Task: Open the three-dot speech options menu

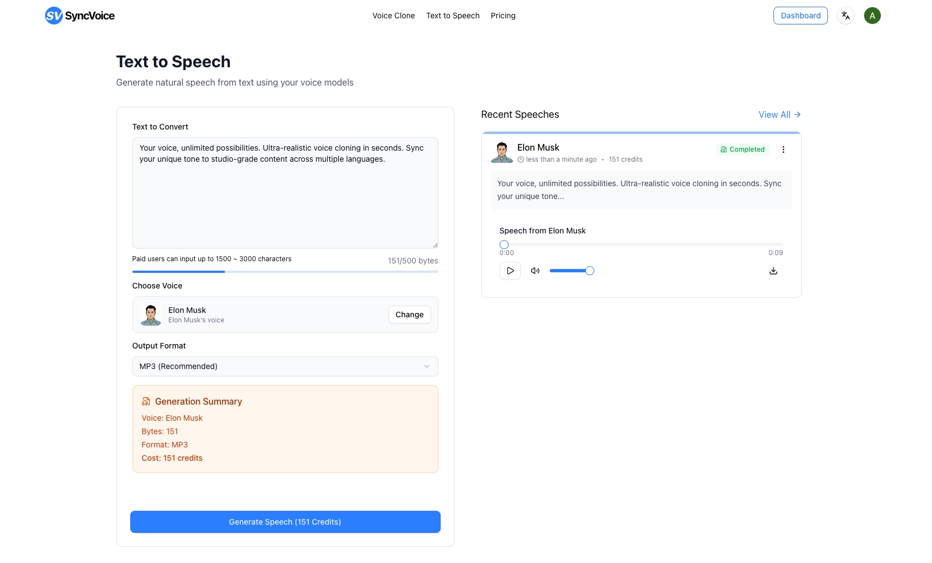Action: coord(783,150)
